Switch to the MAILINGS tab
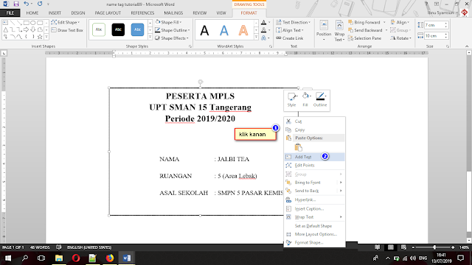Viewport: 472px width, 265px height. [173, 13]
